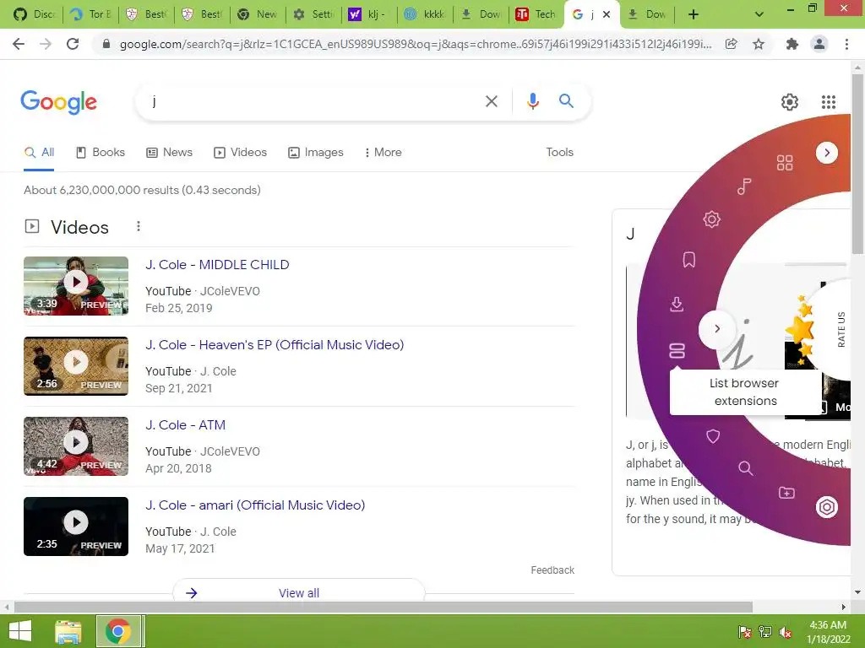Open Chrome three-dot menu
865x648 pixels.
846,44
